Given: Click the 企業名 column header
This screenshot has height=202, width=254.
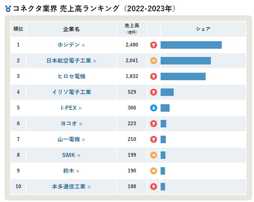Looking at the screenshot, I should (71, 29).
